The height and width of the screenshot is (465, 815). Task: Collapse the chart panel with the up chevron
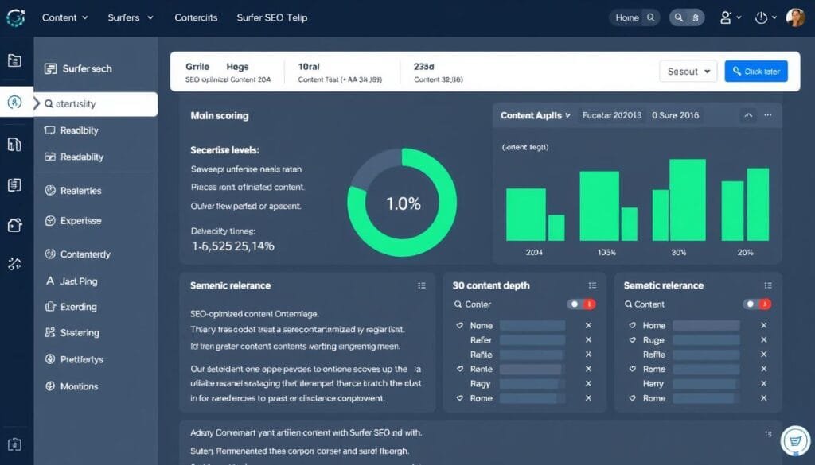point(747,115)
